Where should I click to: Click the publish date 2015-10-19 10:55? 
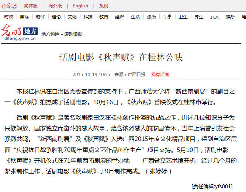(x=91, y=75)
